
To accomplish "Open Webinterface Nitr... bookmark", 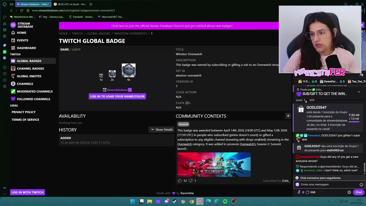I will (22, 17).
